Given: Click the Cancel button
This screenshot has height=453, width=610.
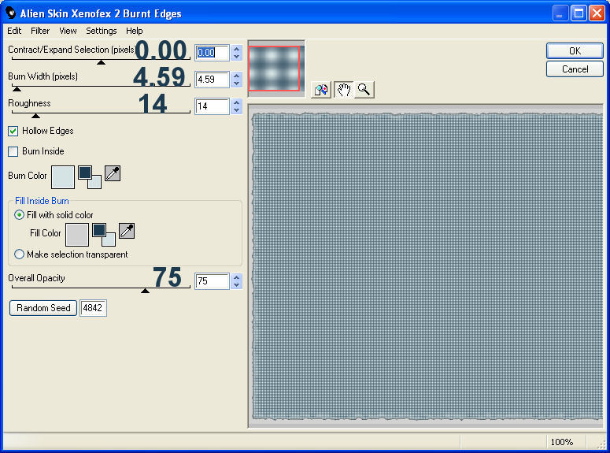Looking at the screenshot, I should [x=575, y=69].
